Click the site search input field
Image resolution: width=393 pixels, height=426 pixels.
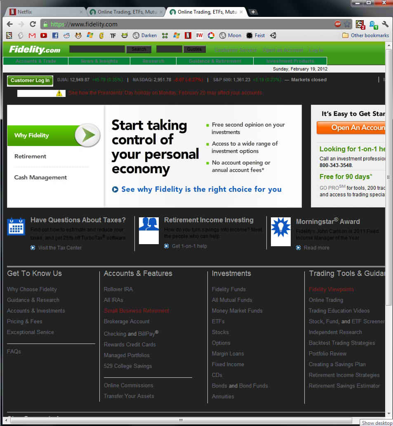click(x=97, y=49)
